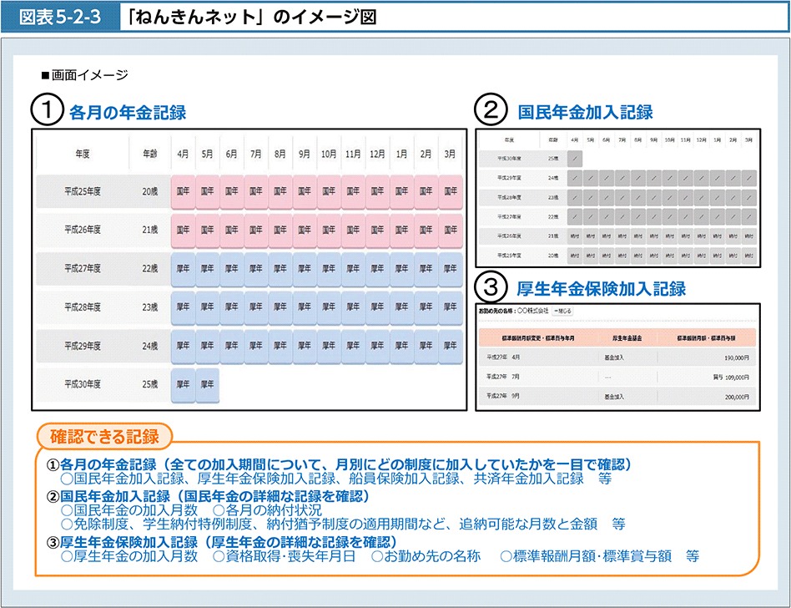791x608 pixels.
Task: Click the 年度 column header in the monthly records table
Action: point(83,154)
